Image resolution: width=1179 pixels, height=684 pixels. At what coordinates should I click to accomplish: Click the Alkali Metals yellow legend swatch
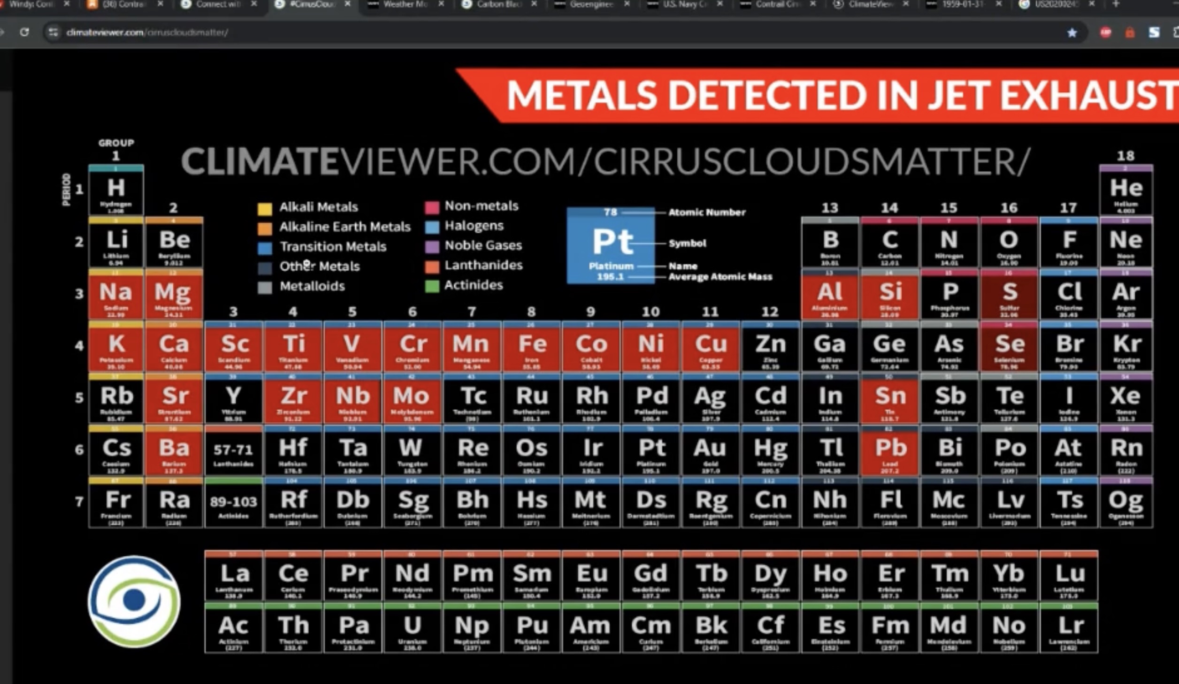click(265, 209)
